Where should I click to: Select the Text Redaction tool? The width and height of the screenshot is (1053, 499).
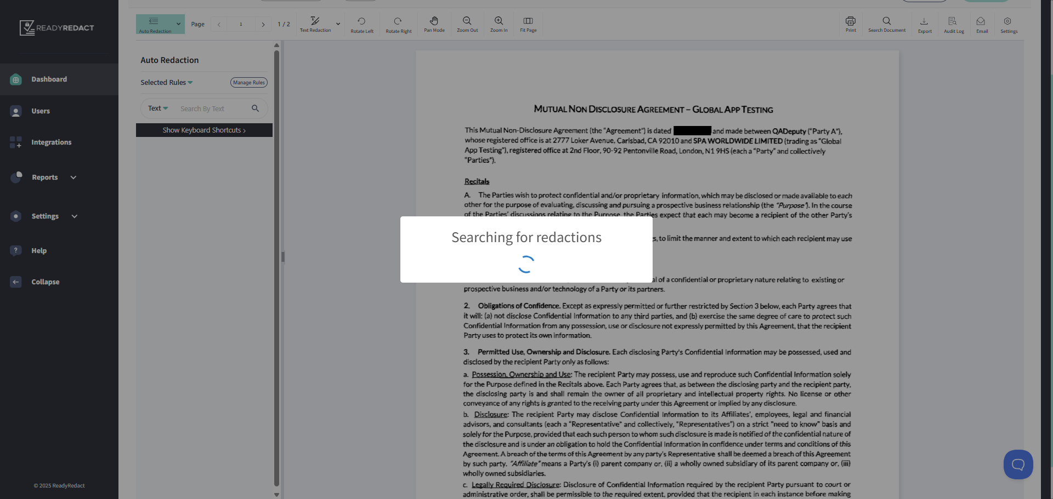315,24
